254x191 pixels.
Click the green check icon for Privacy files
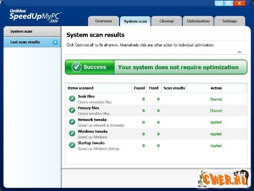click(x=72, y=110)
